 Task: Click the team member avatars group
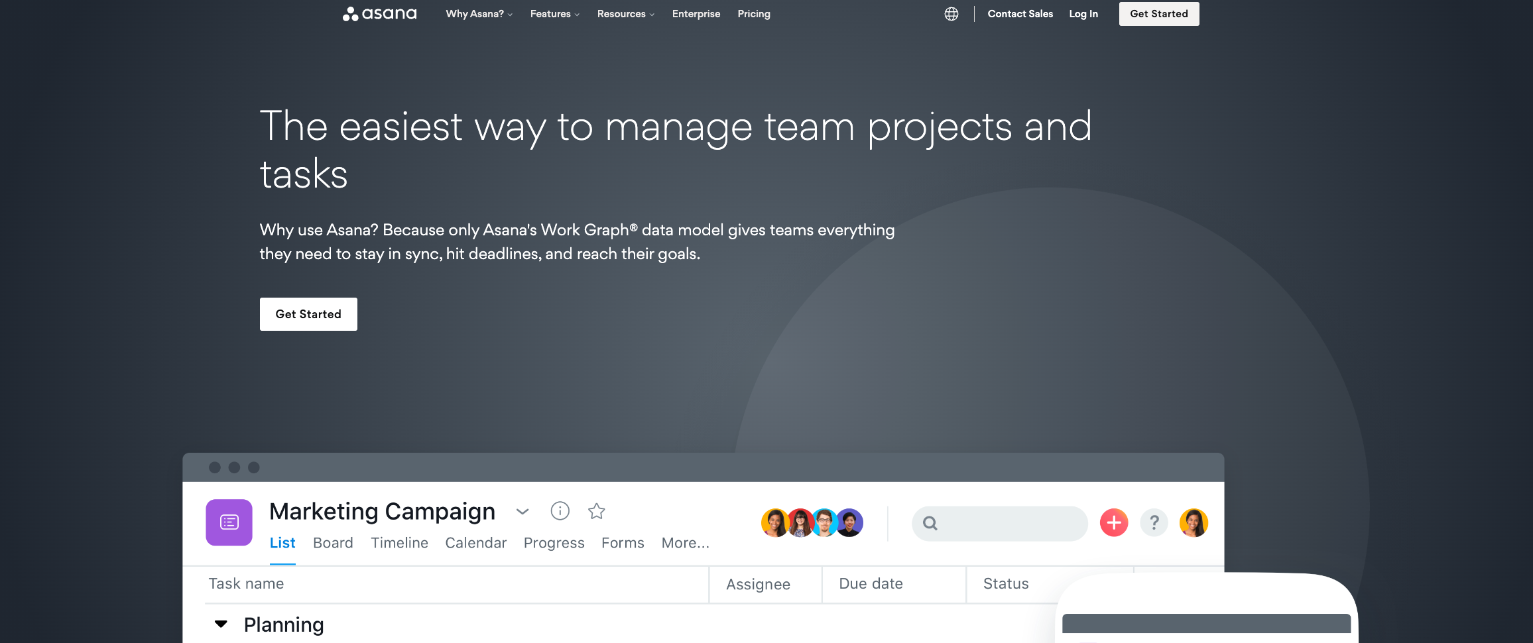pyautogui.click(x=812, y=523)
